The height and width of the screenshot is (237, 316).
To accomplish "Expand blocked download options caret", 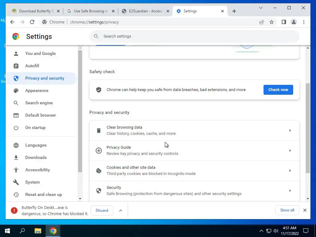I will [x=121, y=210].
